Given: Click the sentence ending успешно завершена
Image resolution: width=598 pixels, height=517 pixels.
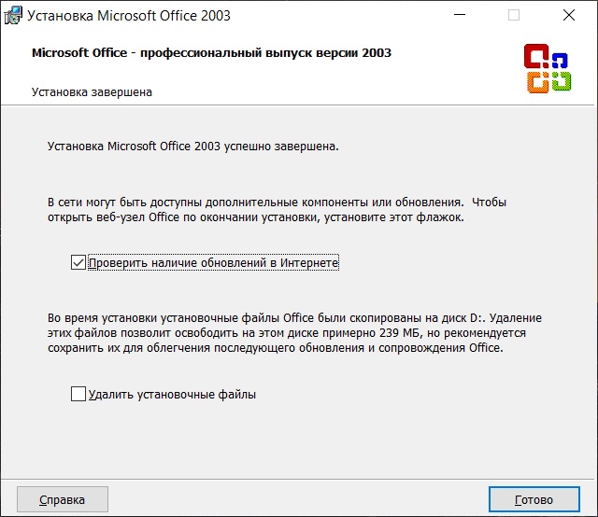Looking at the screenshot, I should tap(193, 147).
